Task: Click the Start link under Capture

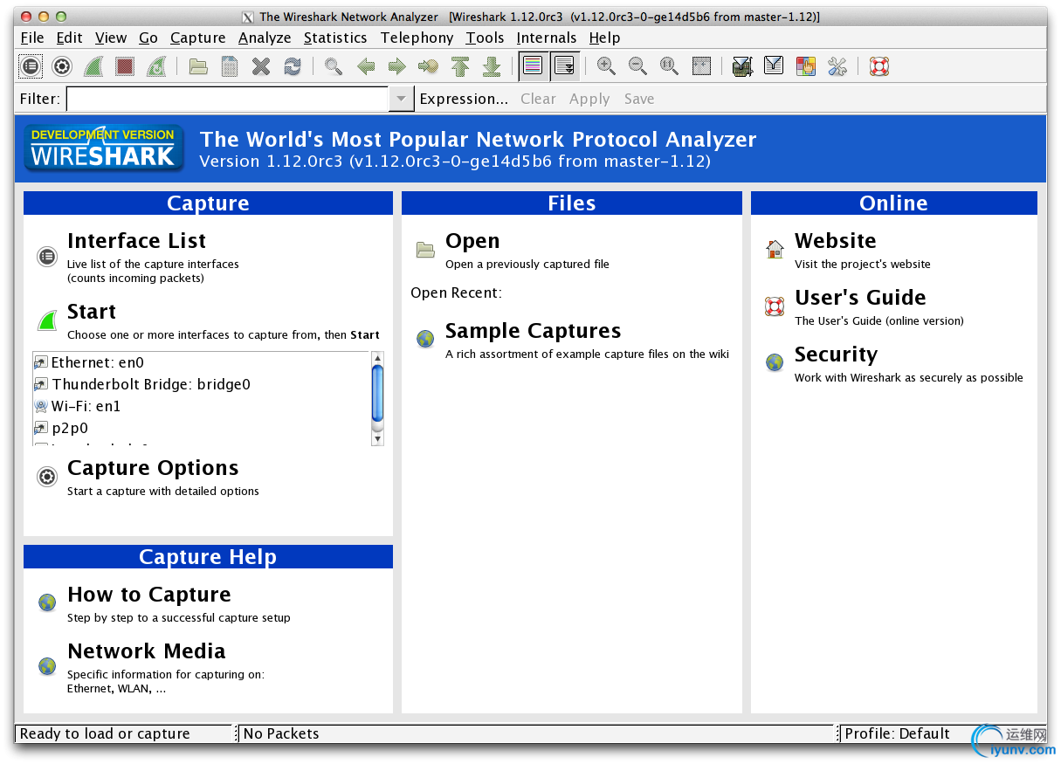Action: (x=92, y=312)
